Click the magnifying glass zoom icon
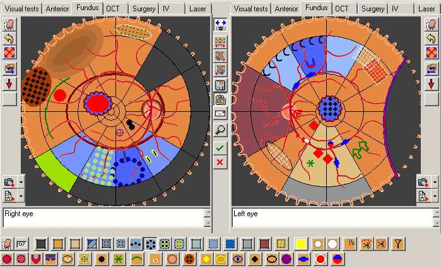Screen dimensions: 441x268 (x=220, y=130)
